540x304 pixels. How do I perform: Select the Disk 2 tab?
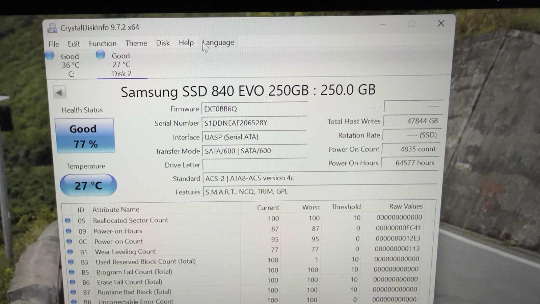point(122,64)
